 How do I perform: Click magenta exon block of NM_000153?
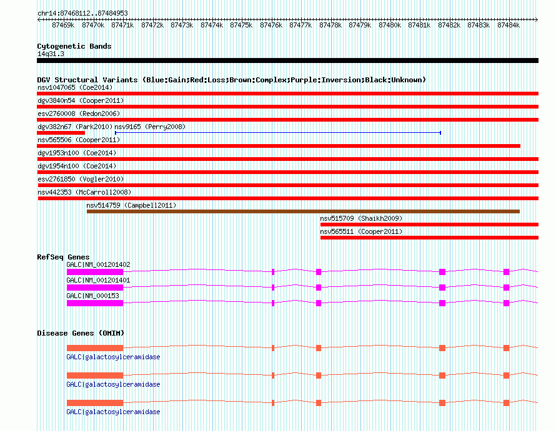click(x=95, y=303)
